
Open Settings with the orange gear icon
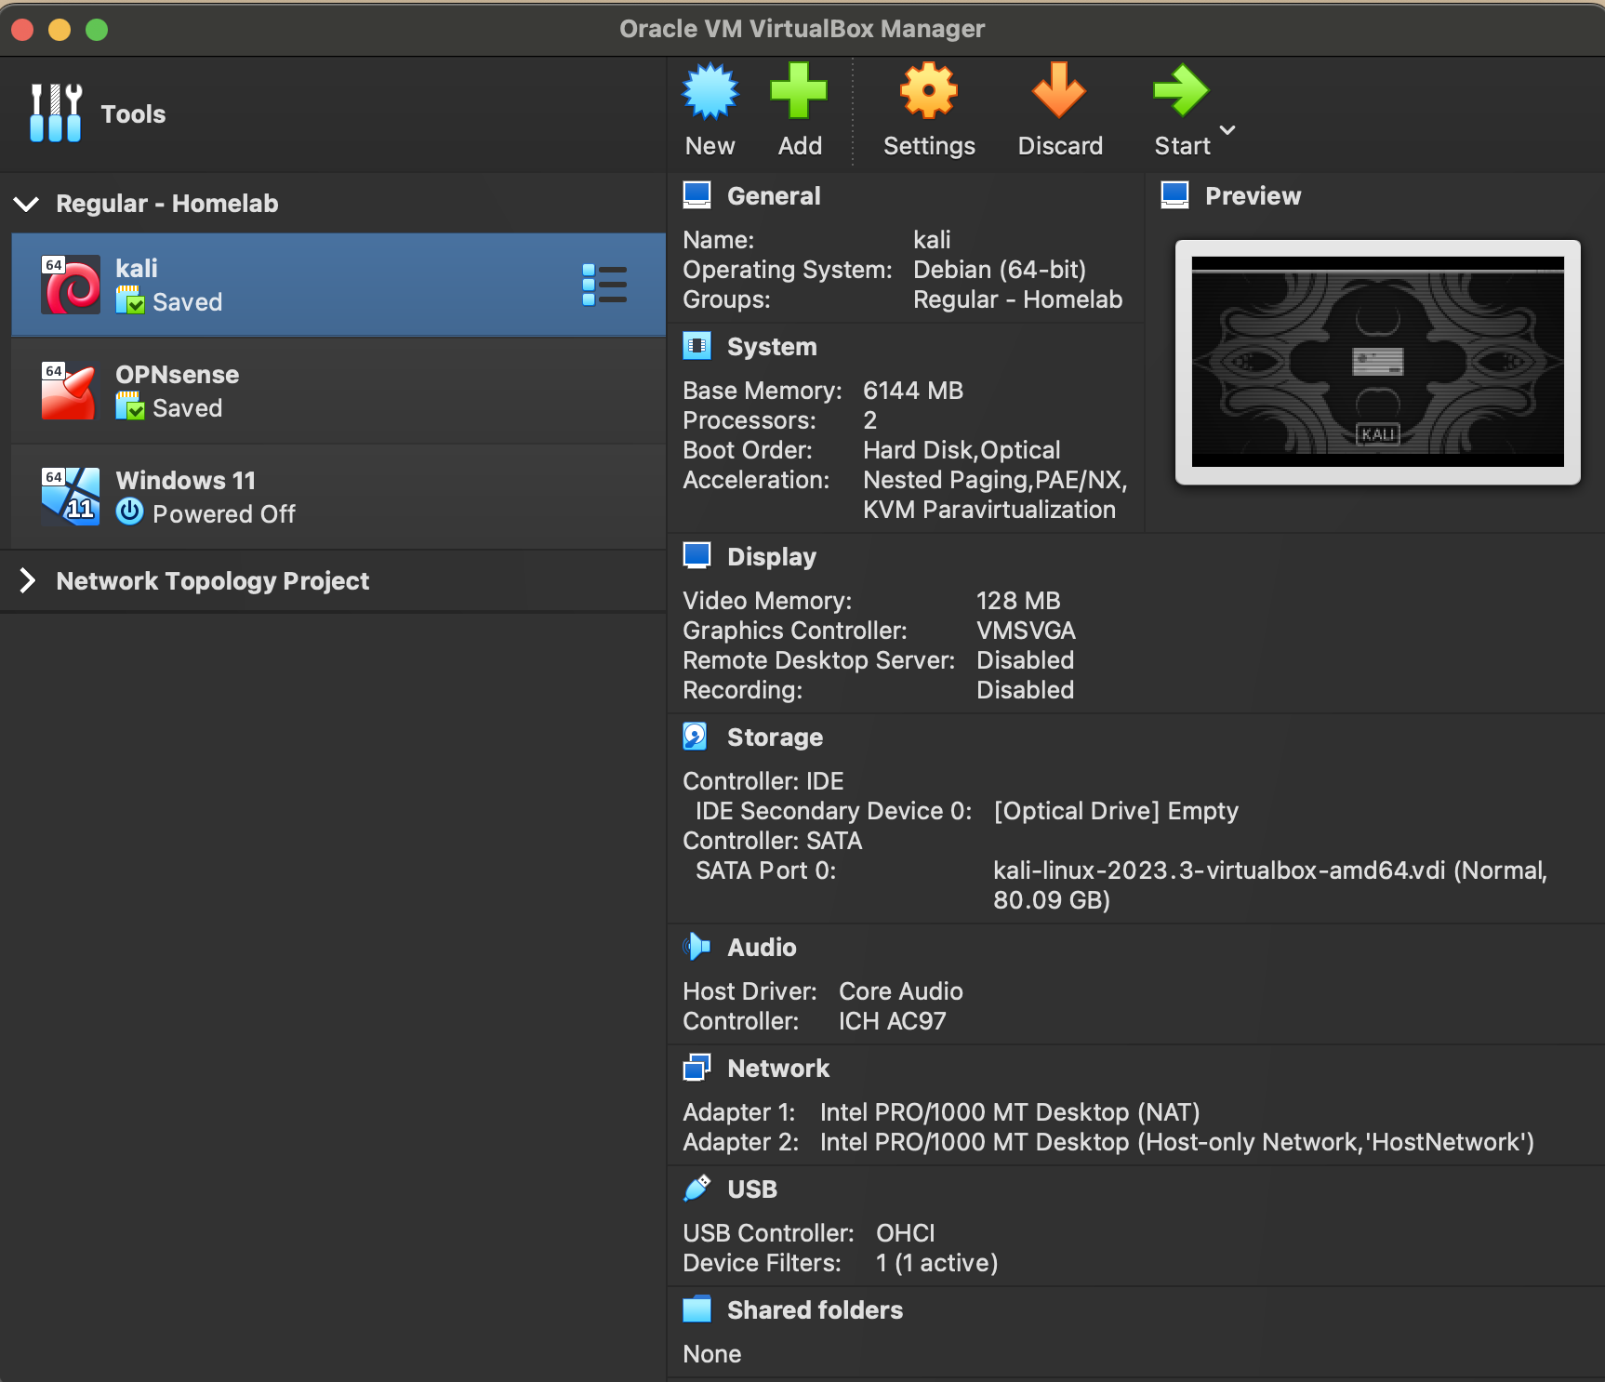pos(928,91)
